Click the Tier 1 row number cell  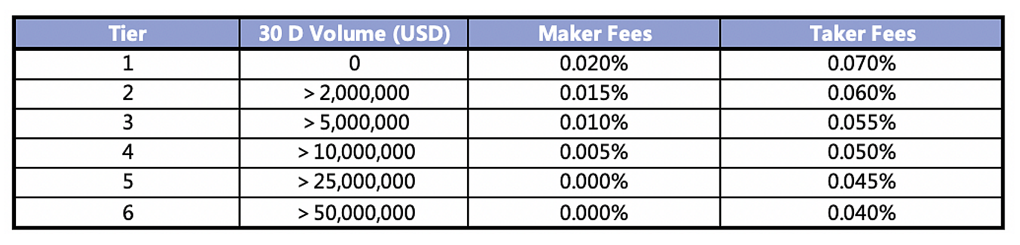click(127, 63)
